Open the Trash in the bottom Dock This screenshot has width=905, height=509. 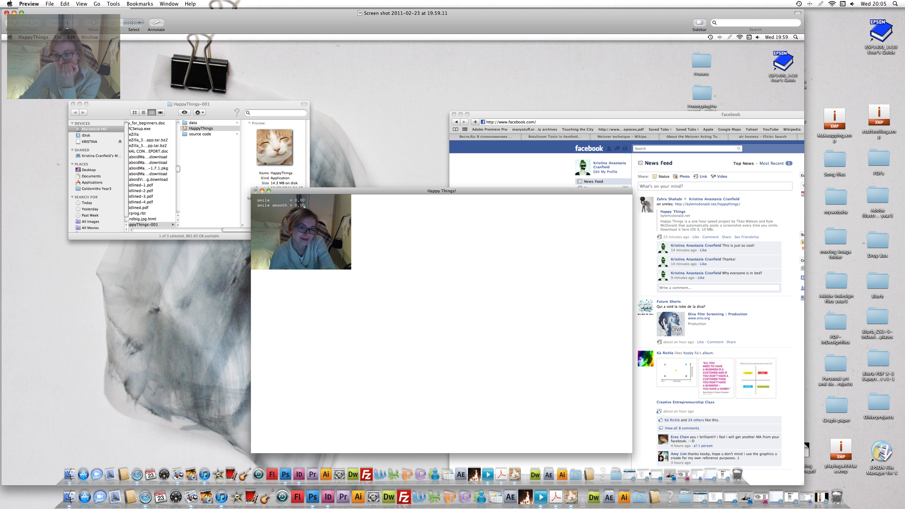click(x=836, y=497)
